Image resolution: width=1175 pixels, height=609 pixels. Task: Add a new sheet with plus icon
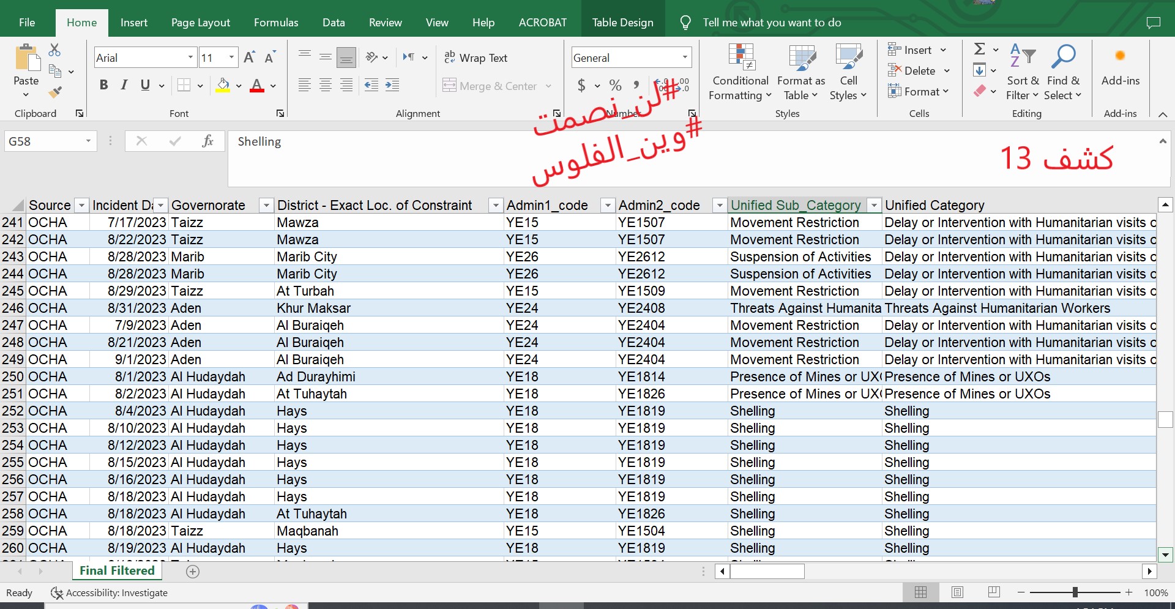[x=193, y=572]
